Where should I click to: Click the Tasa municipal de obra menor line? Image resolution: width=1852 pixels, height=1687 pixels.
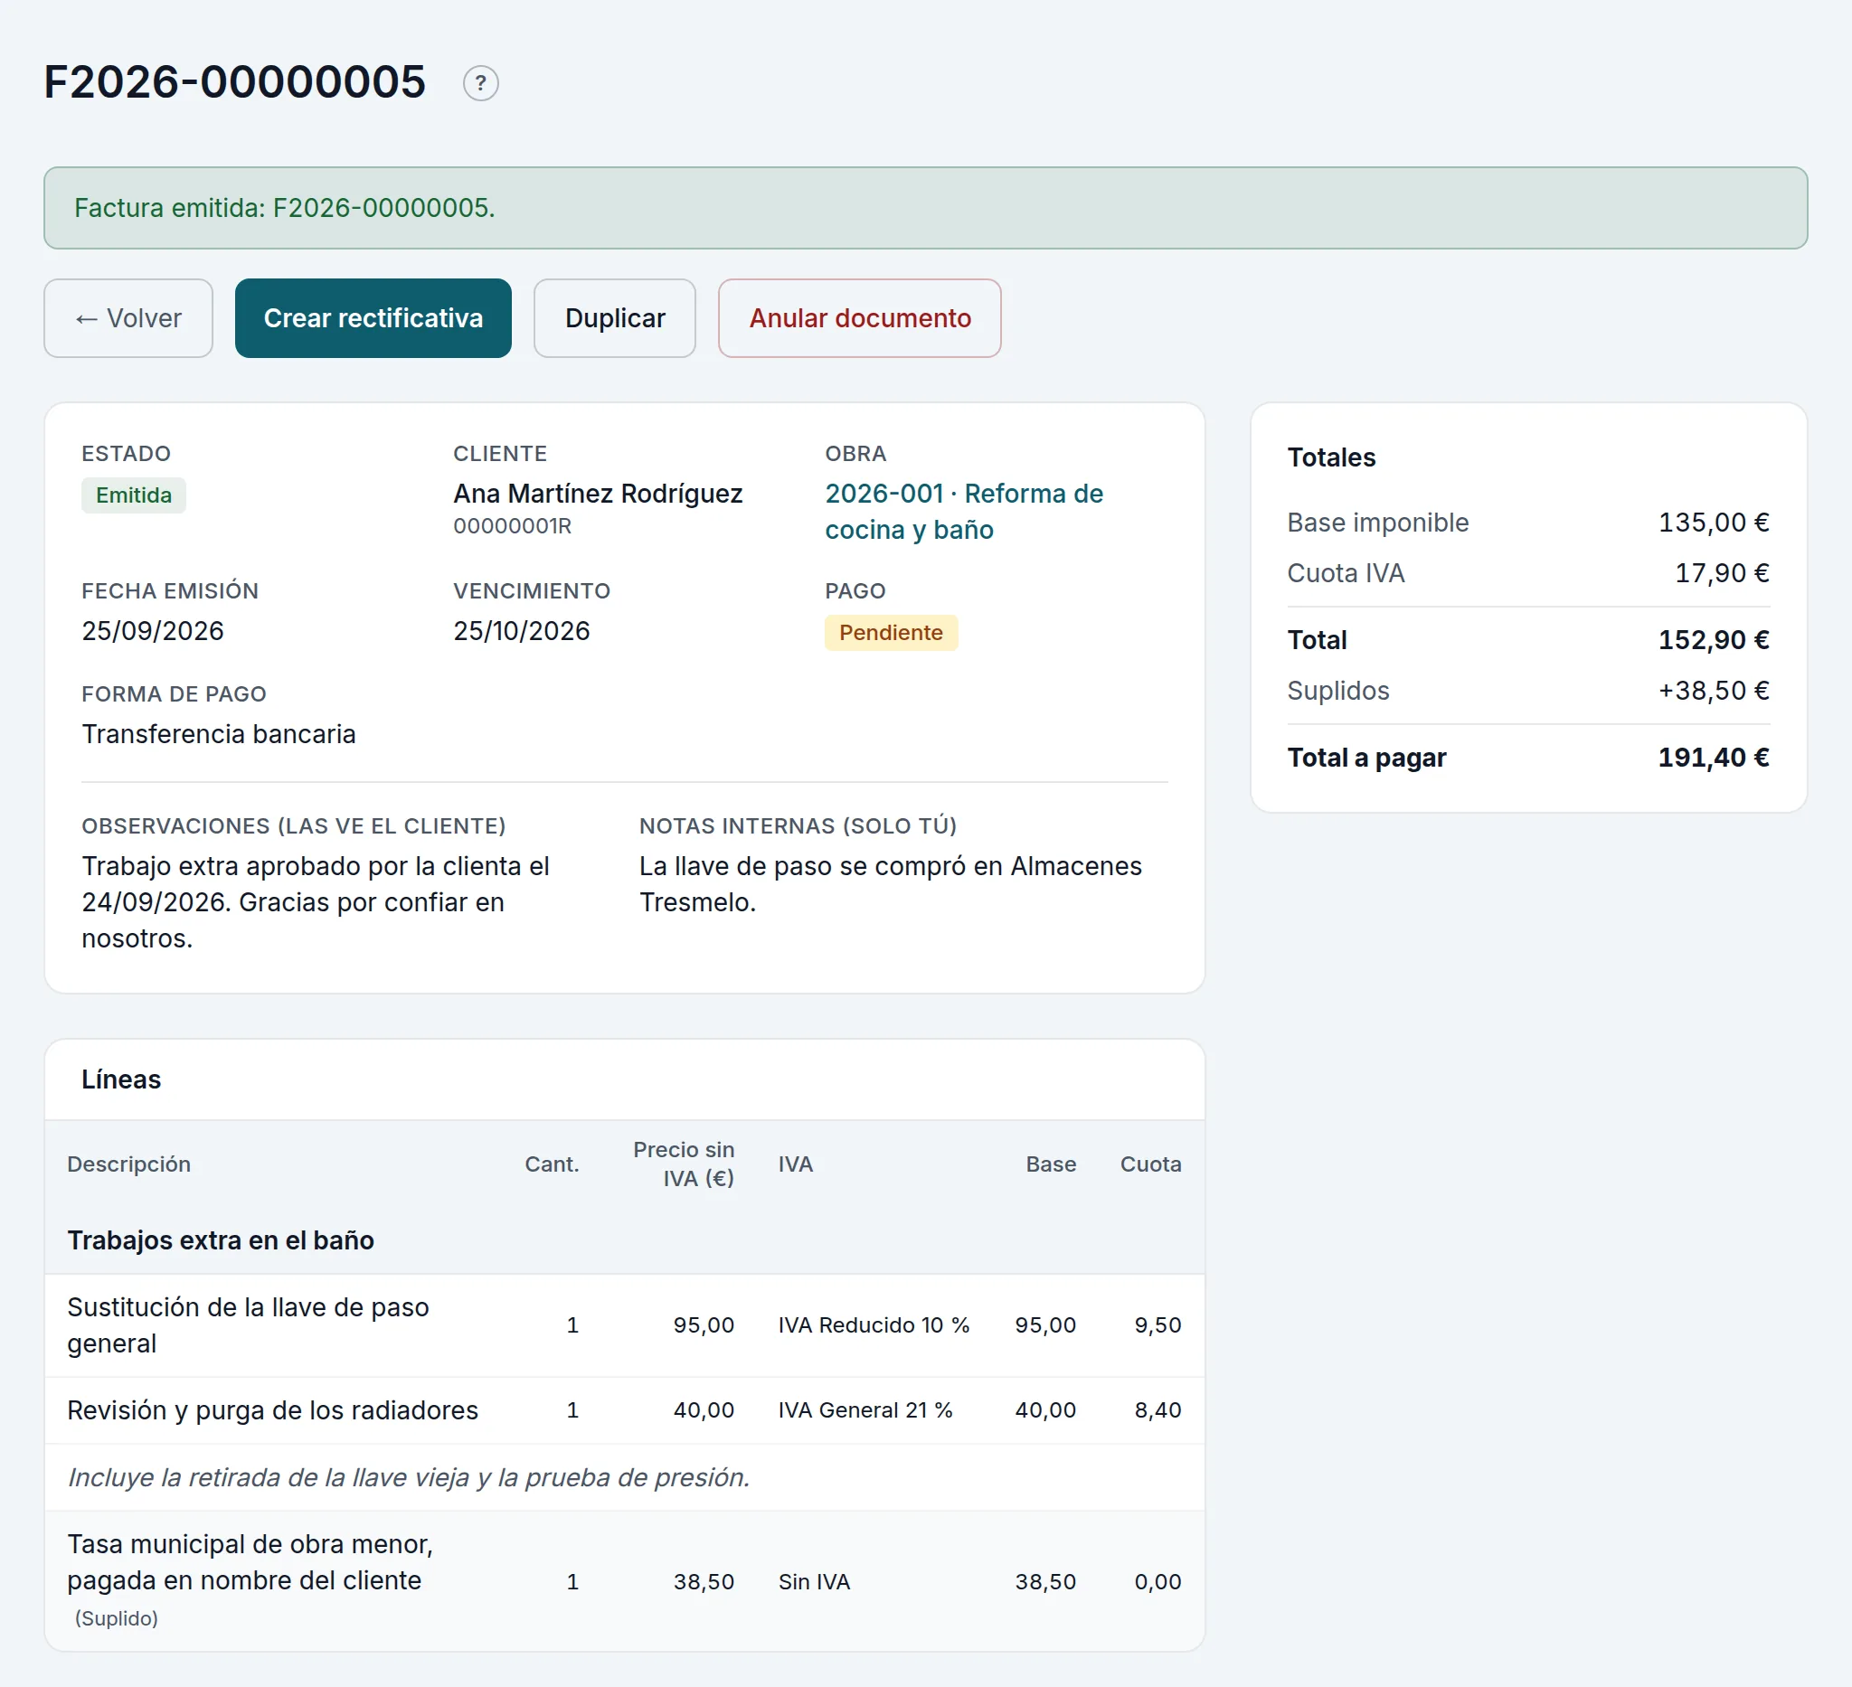[625, 1580]
